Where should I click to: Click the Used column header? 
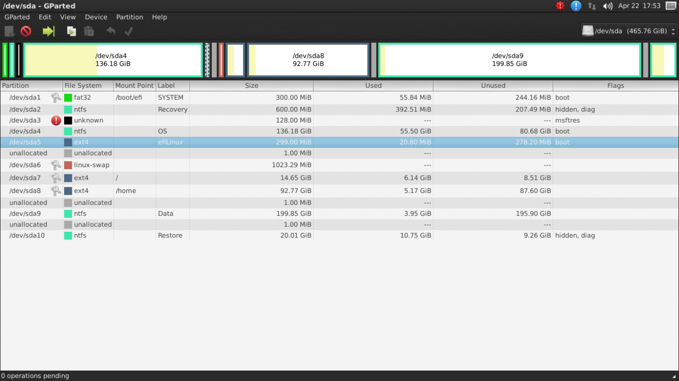point(373,85)
